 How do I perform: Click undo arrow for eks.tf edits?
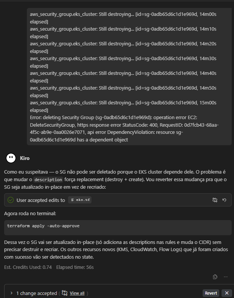tap(224, 200)
